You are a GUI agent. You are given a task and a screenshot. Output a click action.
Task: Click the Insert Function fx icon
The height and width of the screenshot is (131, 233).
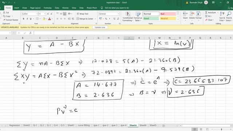(x=30, y=33)
